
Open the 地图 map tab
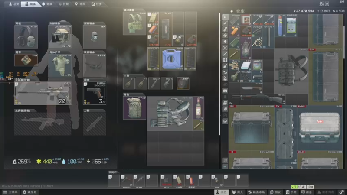[x=80, y=4]
